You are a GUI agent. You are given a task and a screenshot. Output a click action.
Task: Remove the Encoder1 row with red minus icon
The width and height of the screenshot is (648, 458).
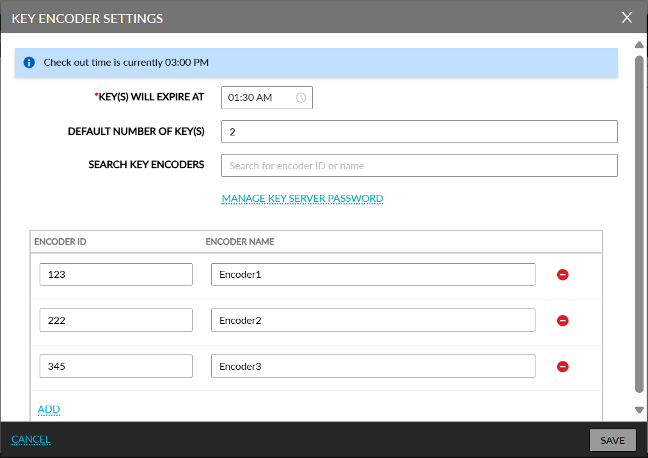[562, 275]
